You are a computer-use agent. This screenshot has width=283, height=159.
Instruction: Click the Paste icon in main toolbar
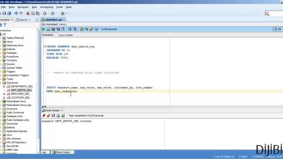coord(38,13)
